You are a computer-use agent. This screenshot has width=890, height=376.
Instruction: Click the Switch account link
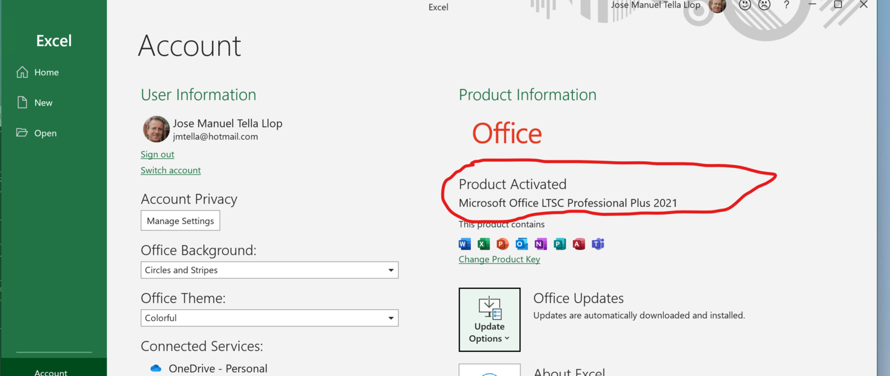tap(171, 170)
